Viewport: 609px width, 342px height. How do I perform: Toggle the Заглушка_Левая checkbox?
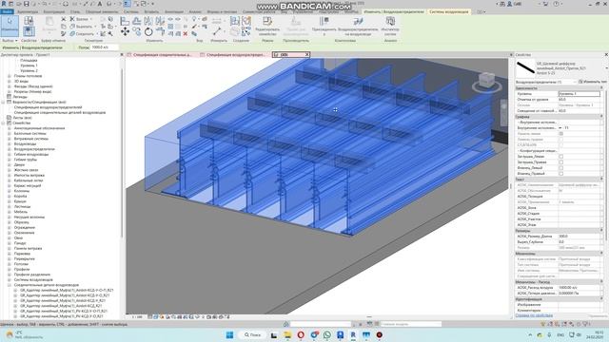(x=560, y=157)
